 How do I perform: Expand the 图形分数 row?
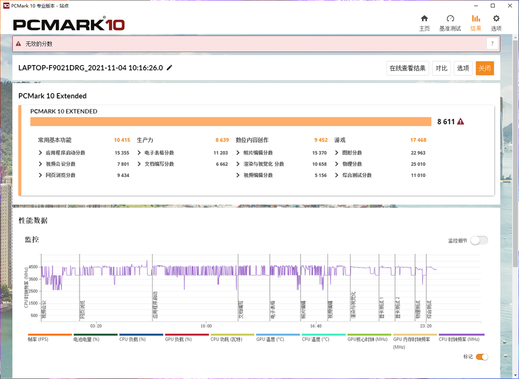(337, 153)
